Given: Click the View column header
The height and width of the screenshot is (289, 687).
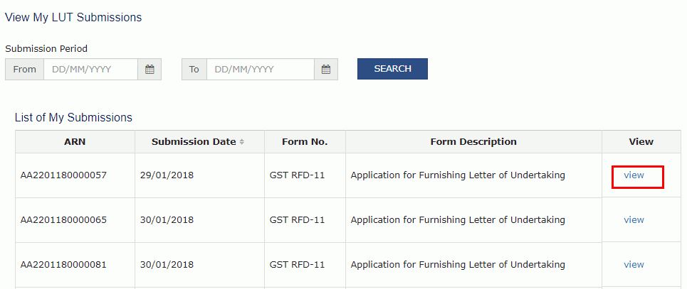Looking at the screenshot, I should click(x=641, y=141).
